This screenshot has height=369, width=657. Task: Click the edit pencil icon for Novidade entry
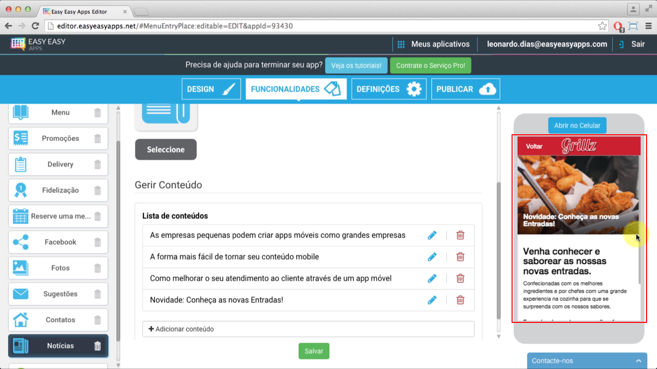click(432, 300)
